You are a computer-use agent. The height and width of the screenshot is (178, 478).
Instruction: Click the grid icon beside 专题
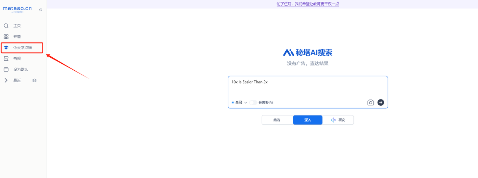pyautogui.click(x=6, y=36)
